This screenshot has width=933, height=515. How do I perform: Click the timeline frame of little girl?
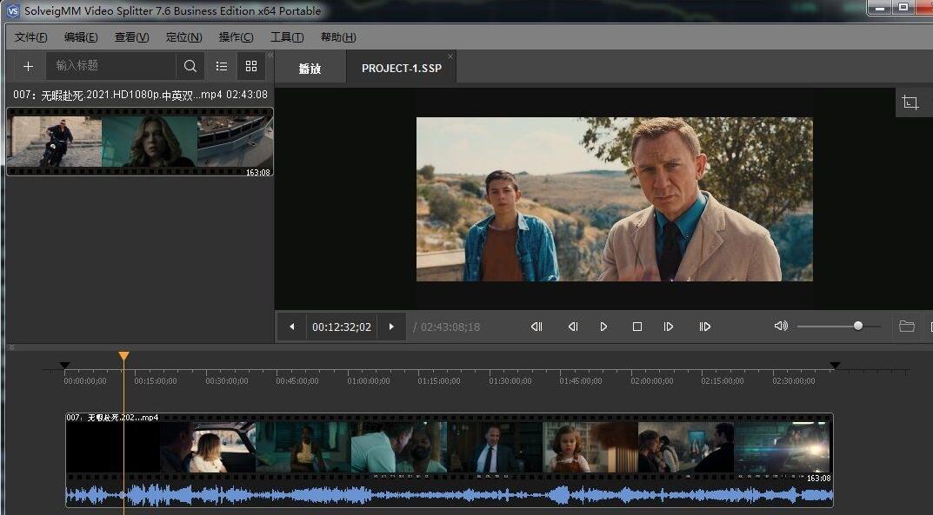pos(590,447)
